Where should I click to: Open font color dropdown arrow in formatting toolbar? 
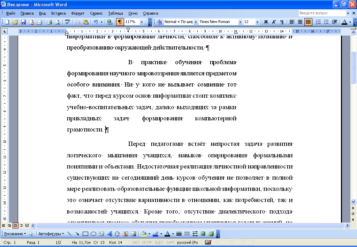(x=350, y=22)
